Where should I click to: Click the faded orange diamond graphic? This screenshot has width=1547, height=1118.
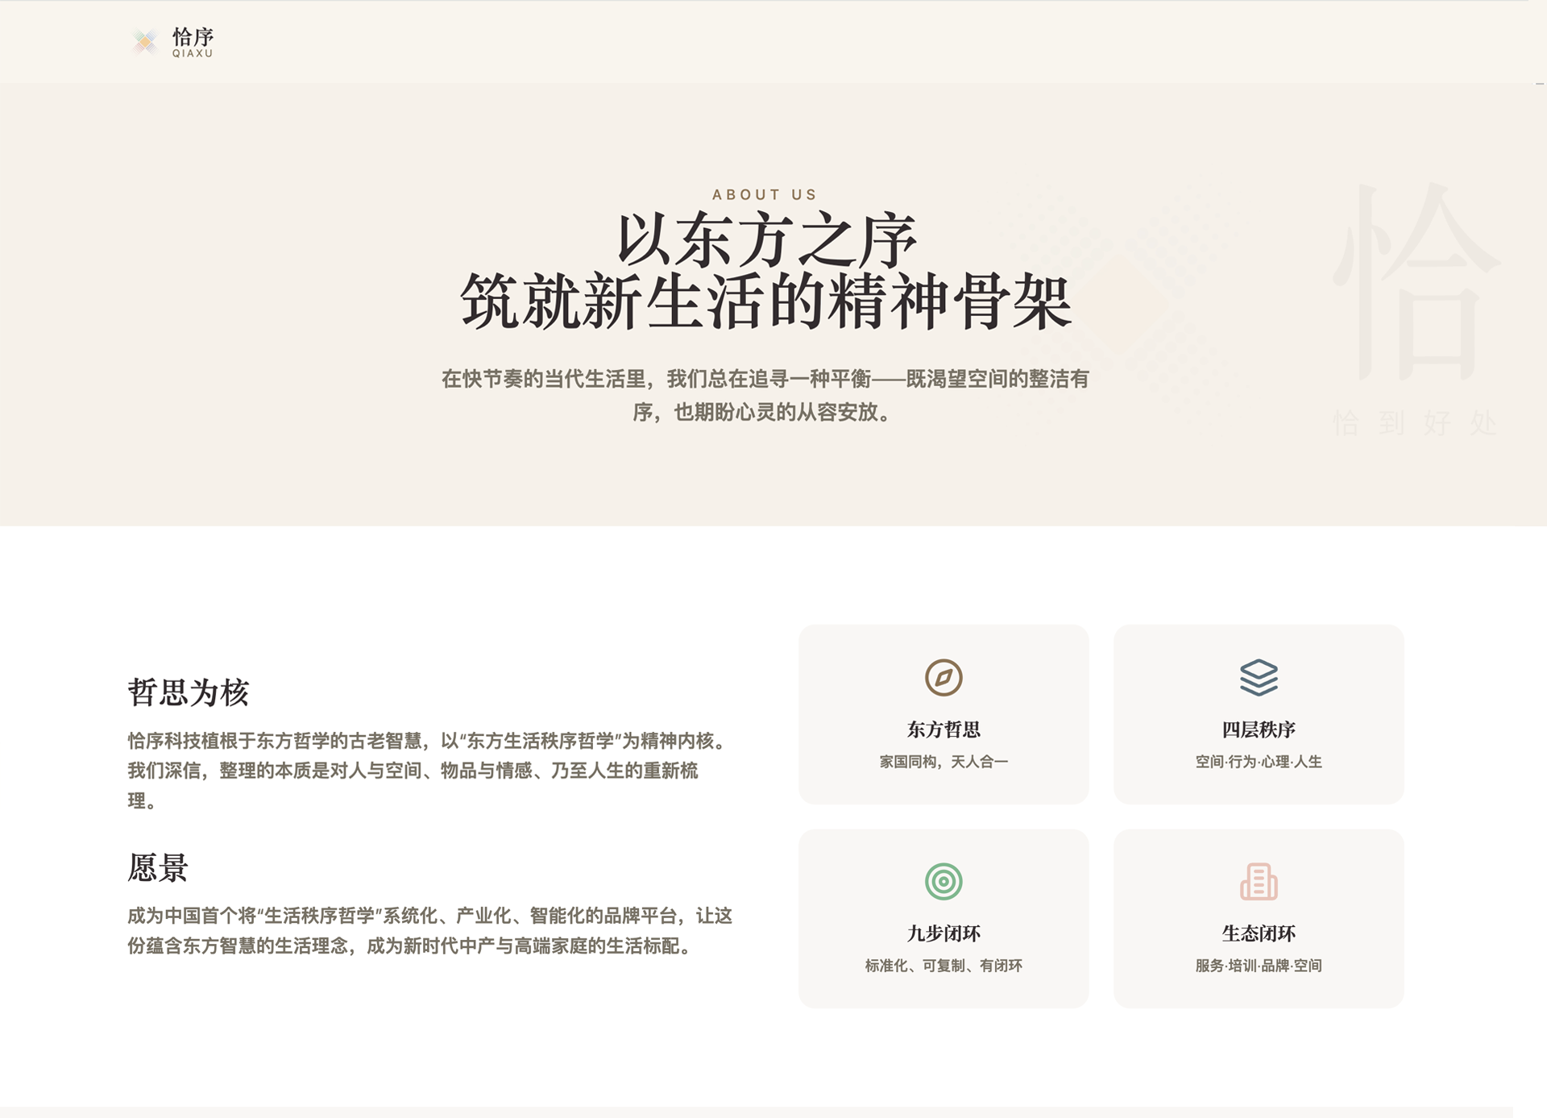click(1121, 303)
